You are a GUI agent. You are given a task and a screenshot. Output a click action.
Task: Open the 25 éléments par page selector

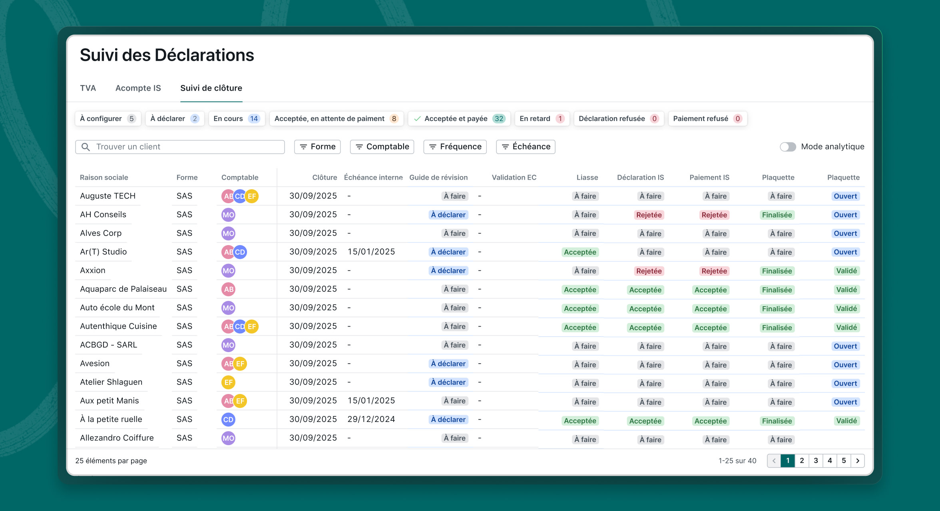[111, 461]
